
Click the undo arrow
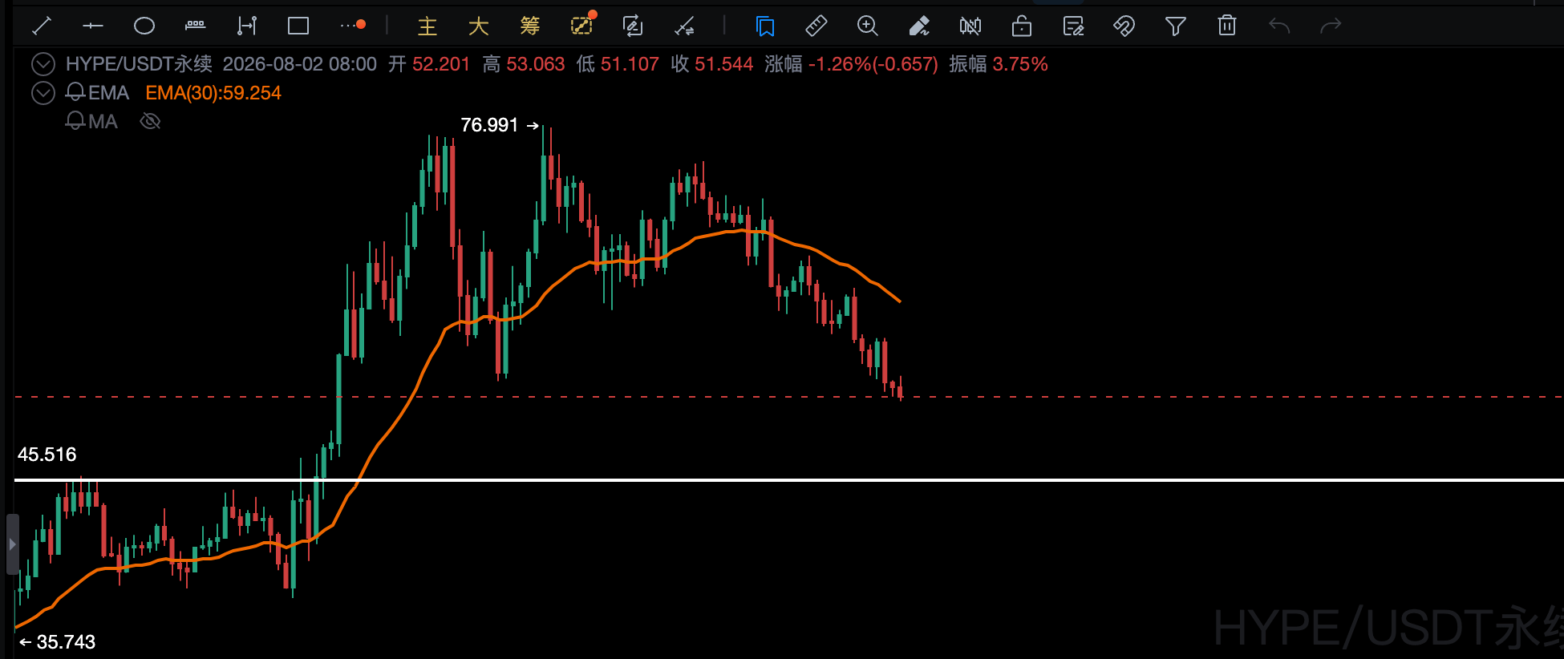[x=1279, y=26]
